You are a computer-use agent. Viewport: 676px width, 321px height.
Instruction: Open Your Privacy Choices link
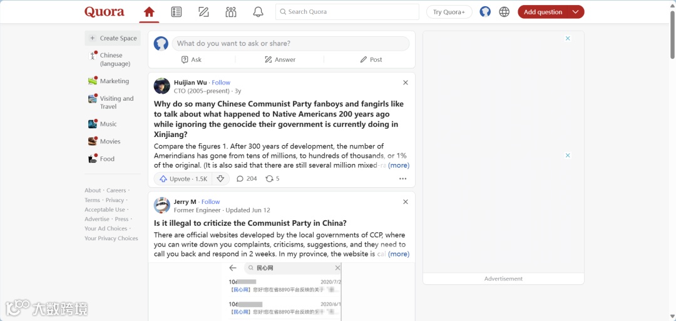click(111, 238)
